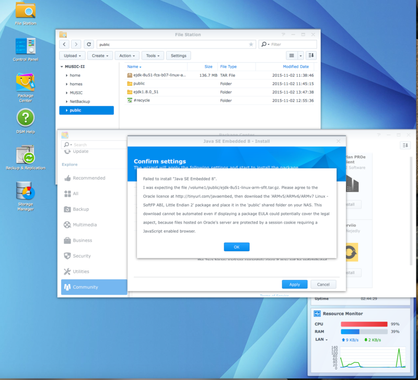The image size is (418, 380).
Task: Select Community category in Package Center
Action: pyautogui.click(x=94, y=287)
